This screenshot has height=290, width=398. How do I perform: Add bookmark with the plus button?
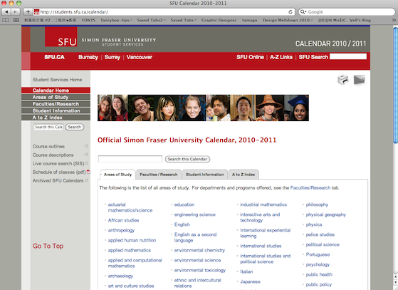pyautogui.click(x=28, y=11)
